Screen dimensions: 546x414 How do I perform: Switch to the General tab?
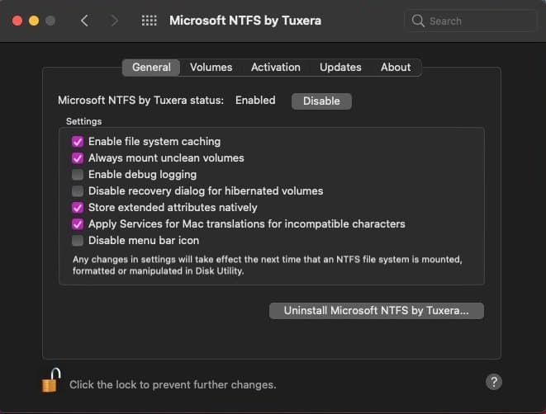(x=151, y=68)
